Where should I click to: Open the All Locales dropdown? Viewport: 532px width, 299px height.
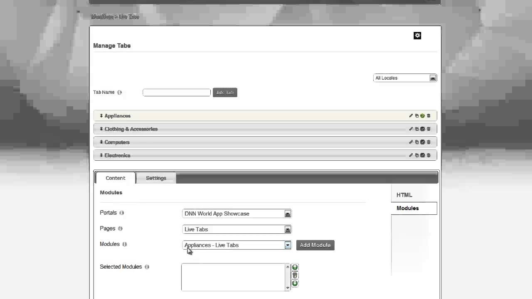pyautogui.click(x=405, y=78)
